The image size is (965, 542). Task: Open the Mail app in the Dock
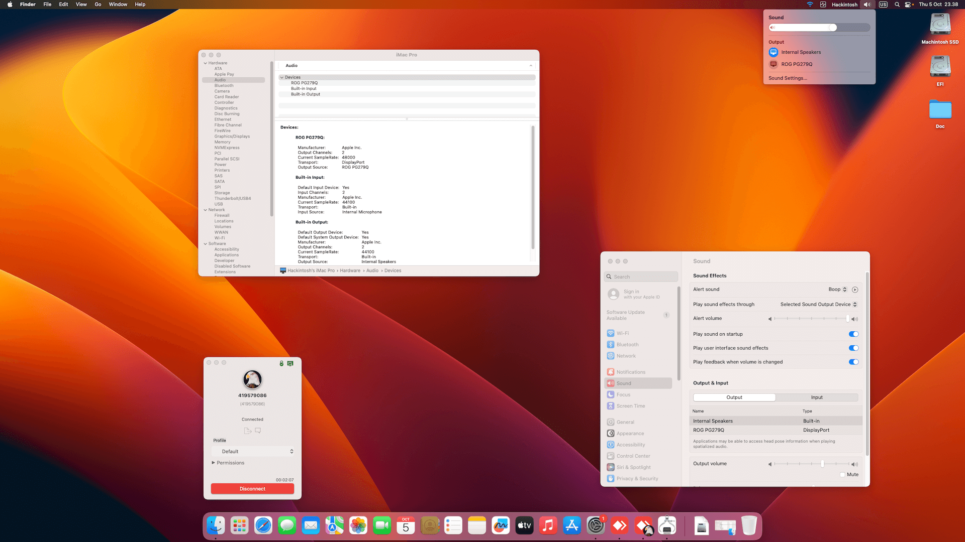[311, 525]
